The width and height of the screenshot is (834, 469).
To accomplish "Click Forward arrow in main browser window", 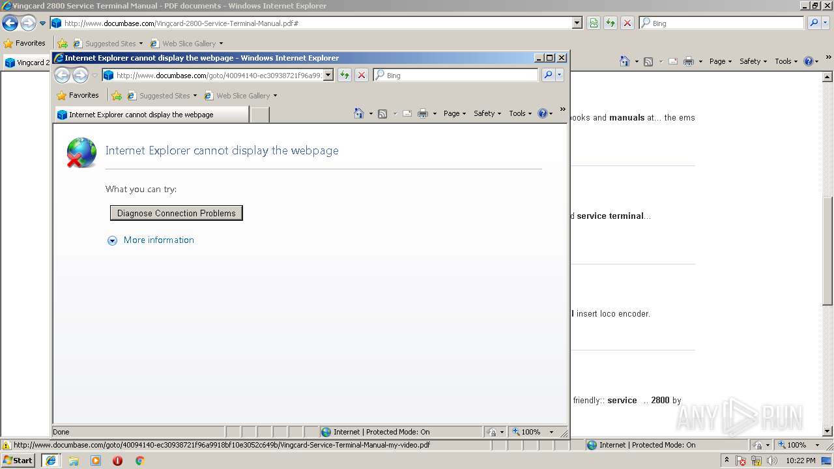I will point(28,23).
